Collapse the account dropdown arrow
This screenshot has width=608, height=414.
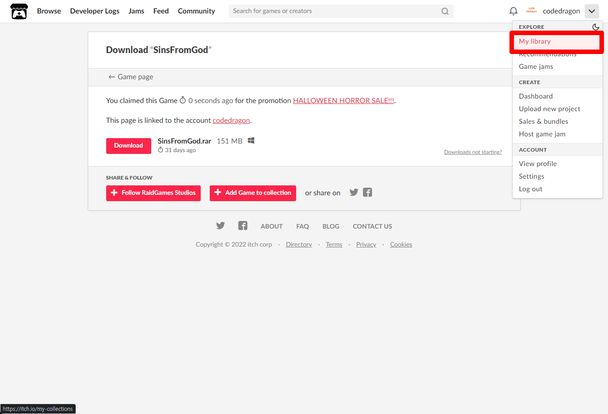coord(592,11)
